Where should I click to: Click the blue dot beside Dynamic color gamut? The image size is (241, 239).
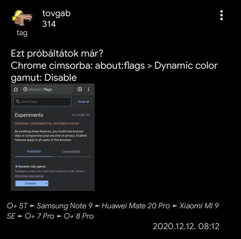17,167
